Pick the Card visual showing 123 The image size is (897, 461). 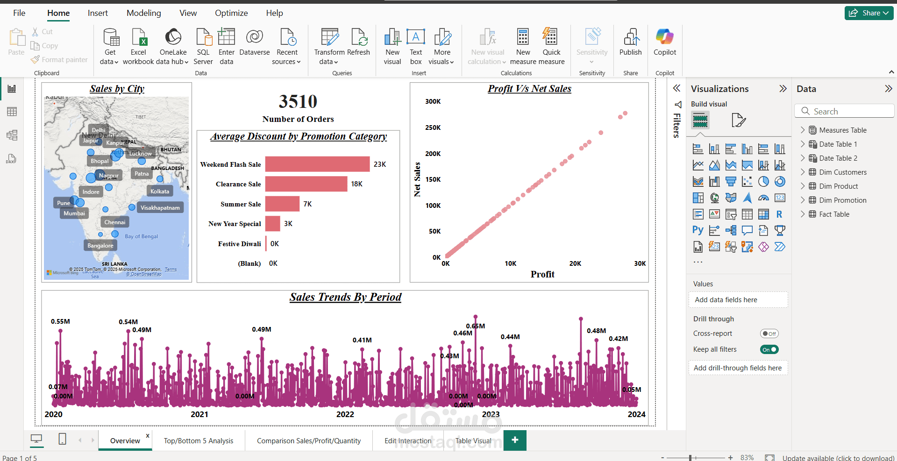pos(780,198)
